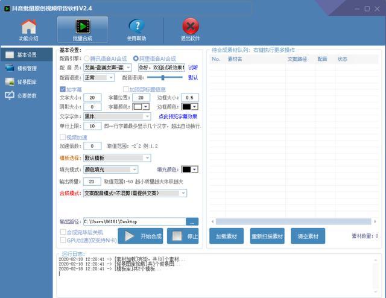
Task: Open the 填充颜色 dropdown arrow
Action: (x=195, y=170)
